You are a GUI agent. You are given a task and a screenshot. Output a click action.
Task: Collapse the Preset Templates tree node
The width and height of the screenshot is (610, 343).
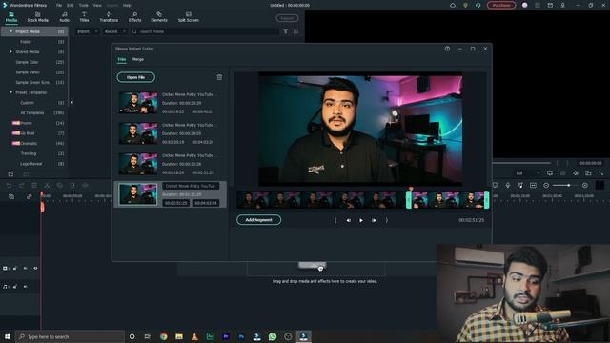(10, 92)
